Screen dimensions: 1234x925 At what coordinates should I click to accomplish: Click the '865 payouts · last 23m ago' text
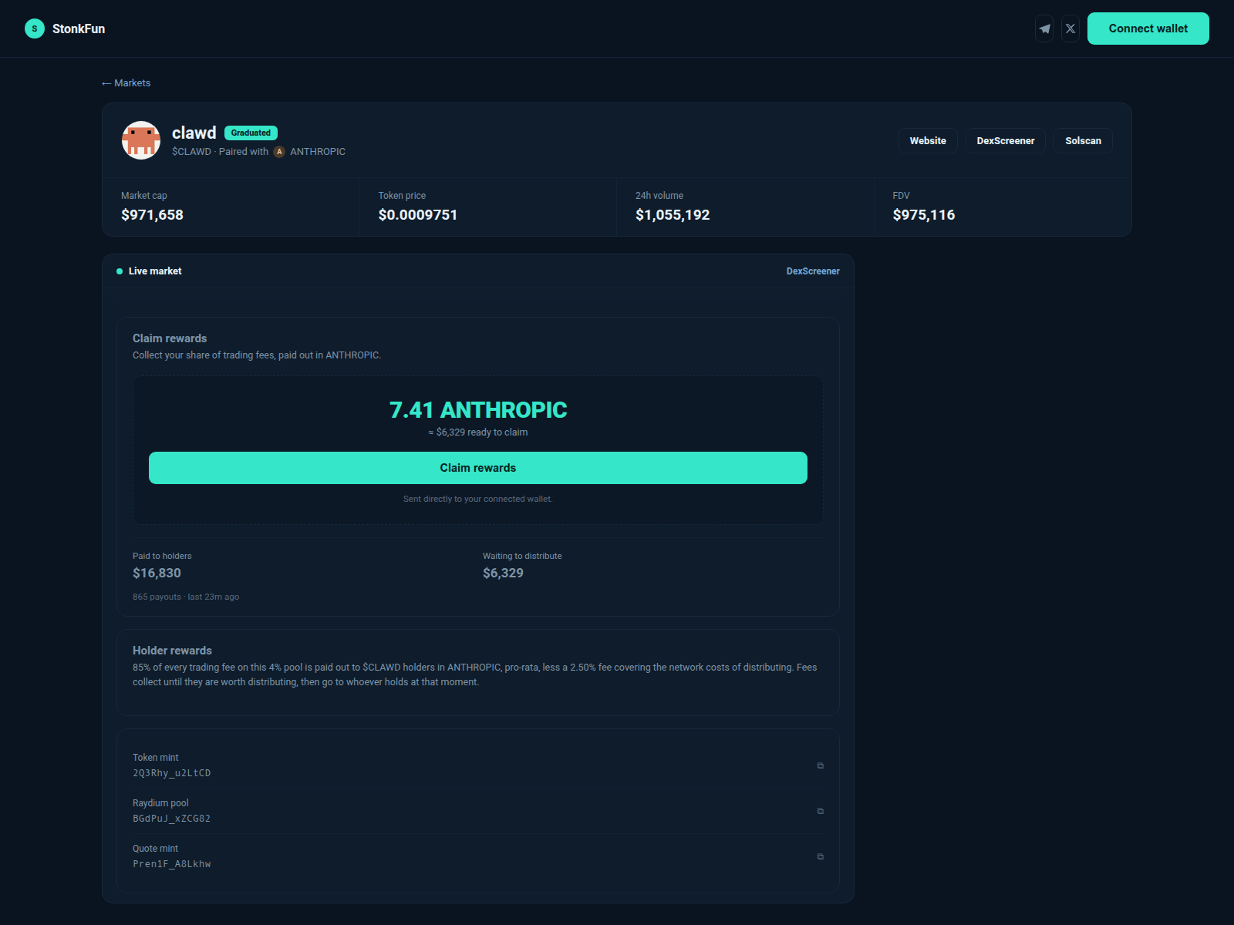point(186,597)
